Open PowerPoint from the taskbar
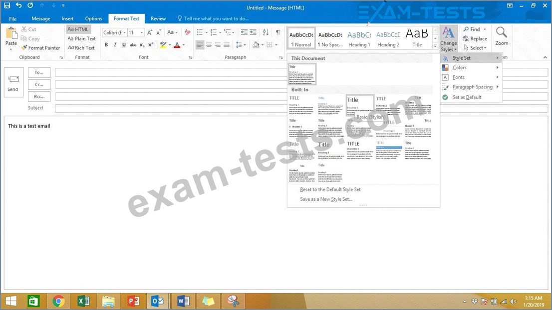 tap(133, 301)
